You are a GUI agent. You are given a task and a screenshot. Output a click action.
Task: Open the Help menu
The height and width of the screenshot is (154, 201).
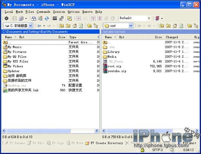click(99, 12)
